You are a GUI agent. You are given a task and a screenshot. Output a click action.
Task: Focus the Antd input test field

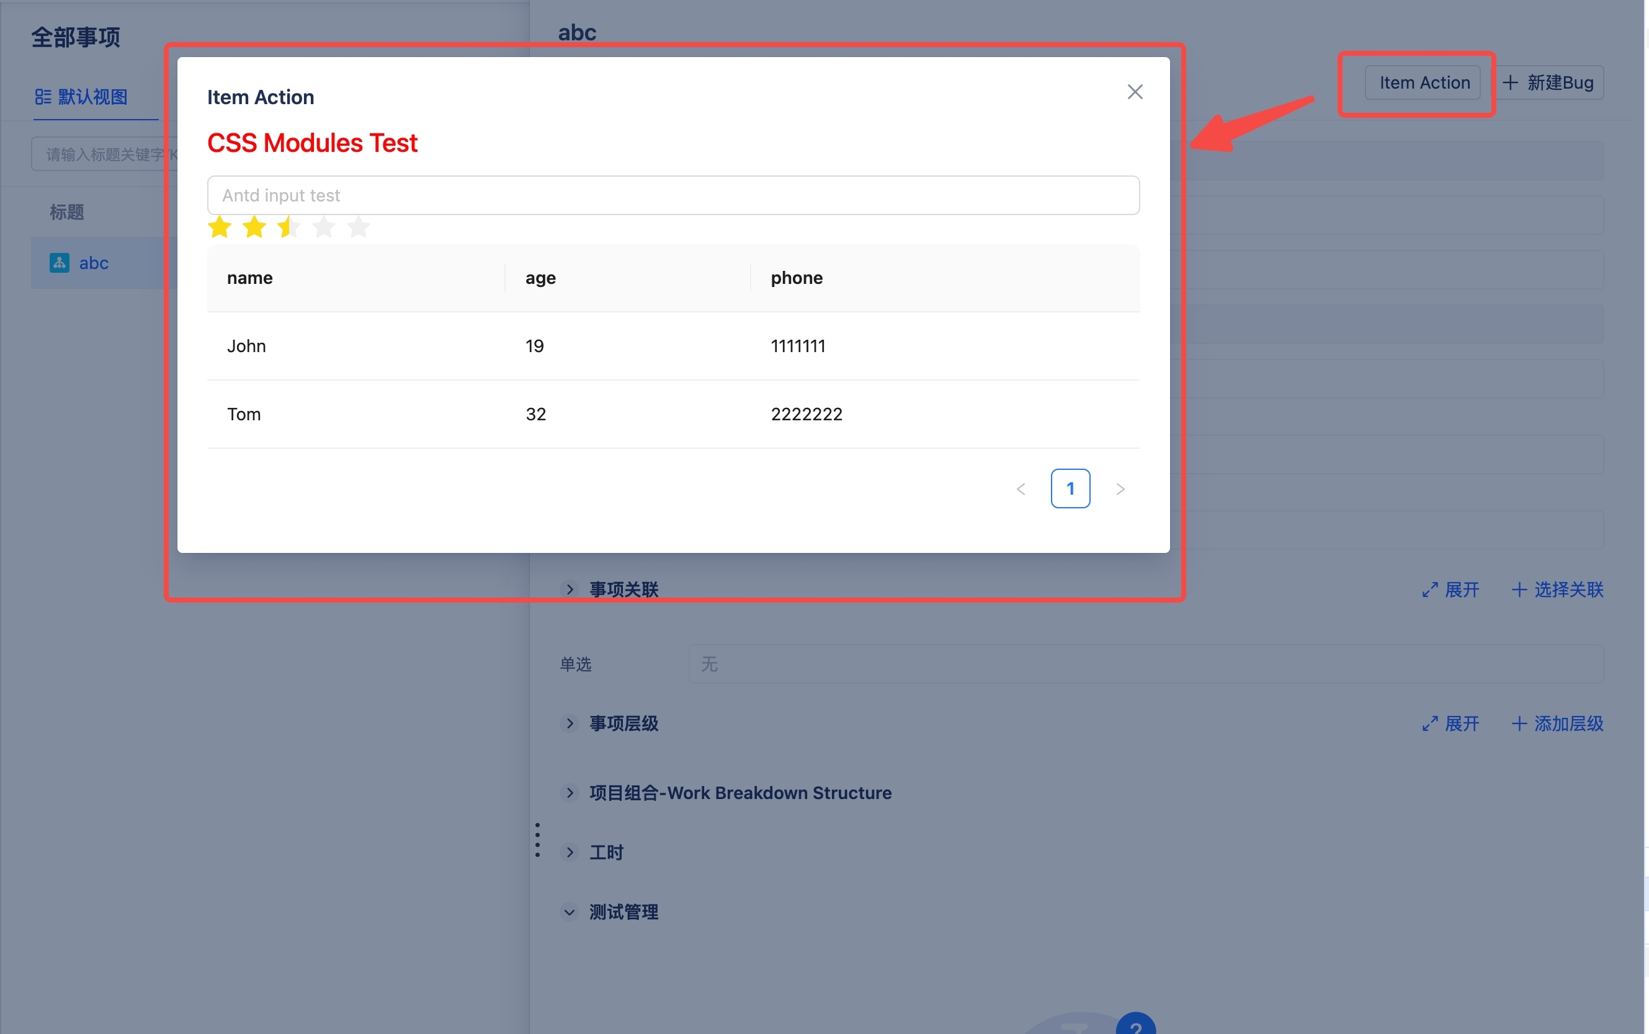click(x=673, y=196)
